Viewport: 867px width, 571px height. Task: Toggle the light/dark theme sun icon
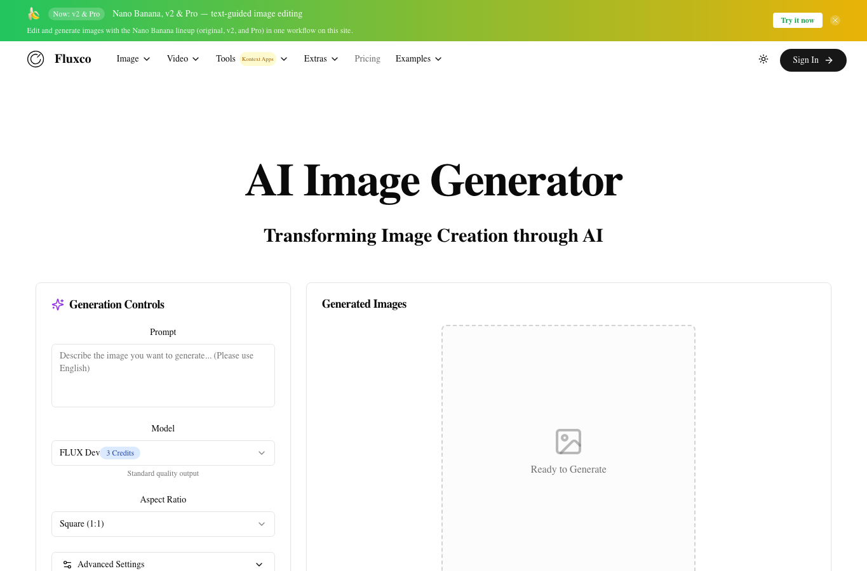pyautogui.click(x=763, y=59)
